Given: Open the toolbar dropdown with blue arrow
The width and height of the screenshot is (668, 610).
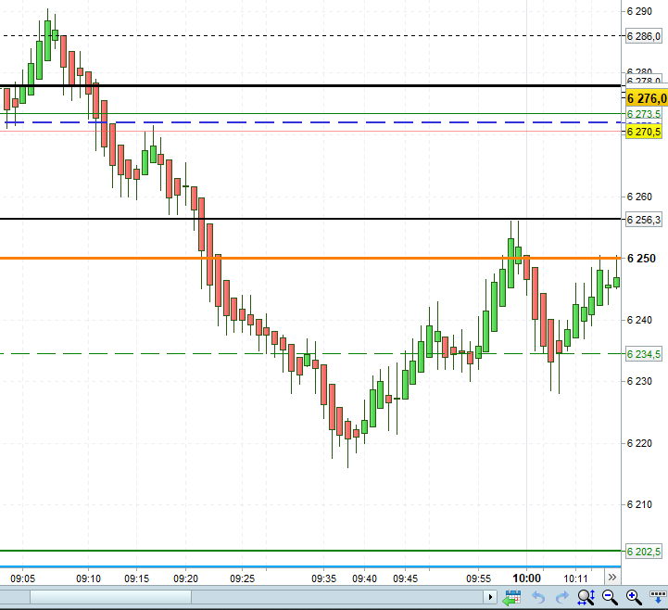Looking at the screenshot, I should 658,597.
